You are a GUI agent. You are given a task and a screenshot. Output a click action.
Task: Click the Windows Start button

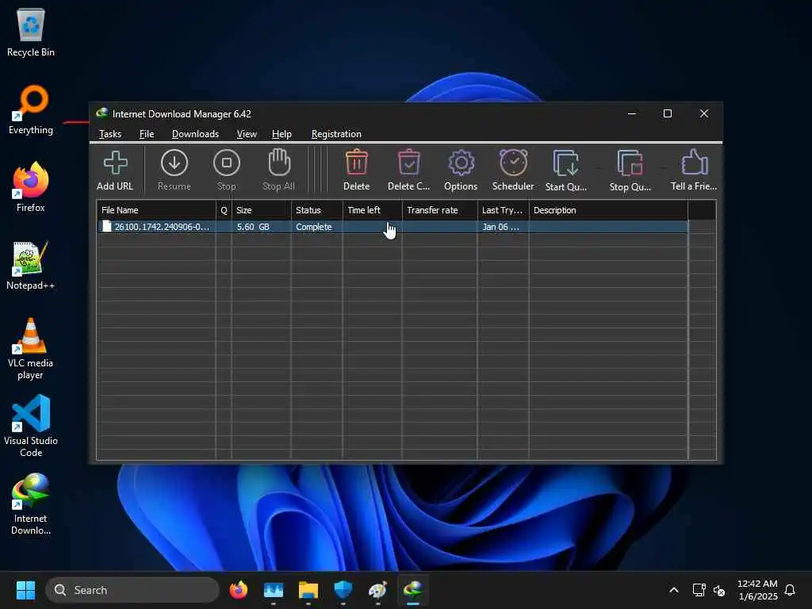25,590
